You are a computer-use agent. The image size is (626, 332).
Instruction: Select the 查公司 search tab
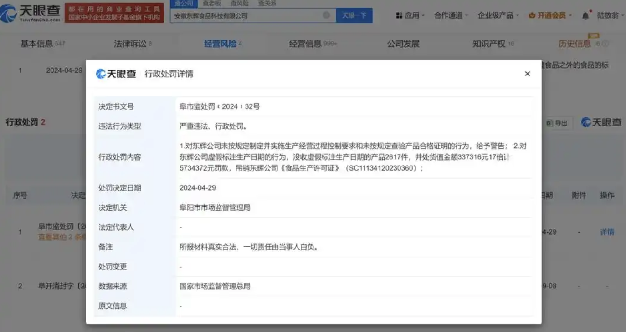click(184, 4)
